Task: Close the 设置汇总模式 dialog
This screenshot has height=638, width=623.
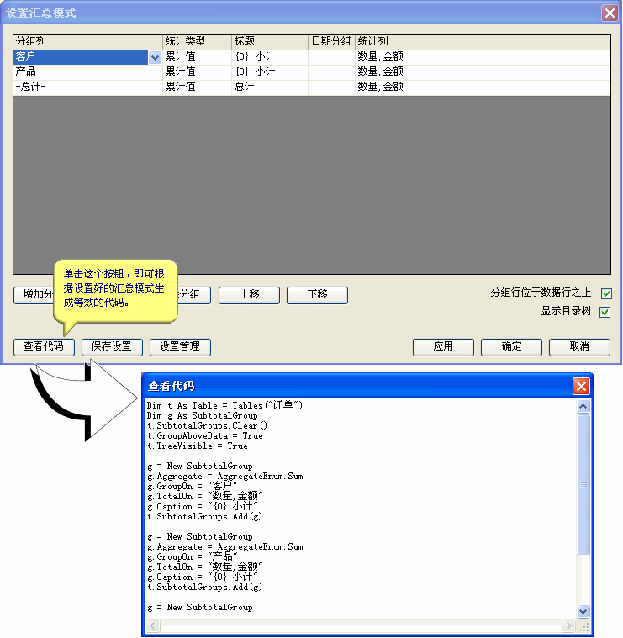Action: pos(610,13)
